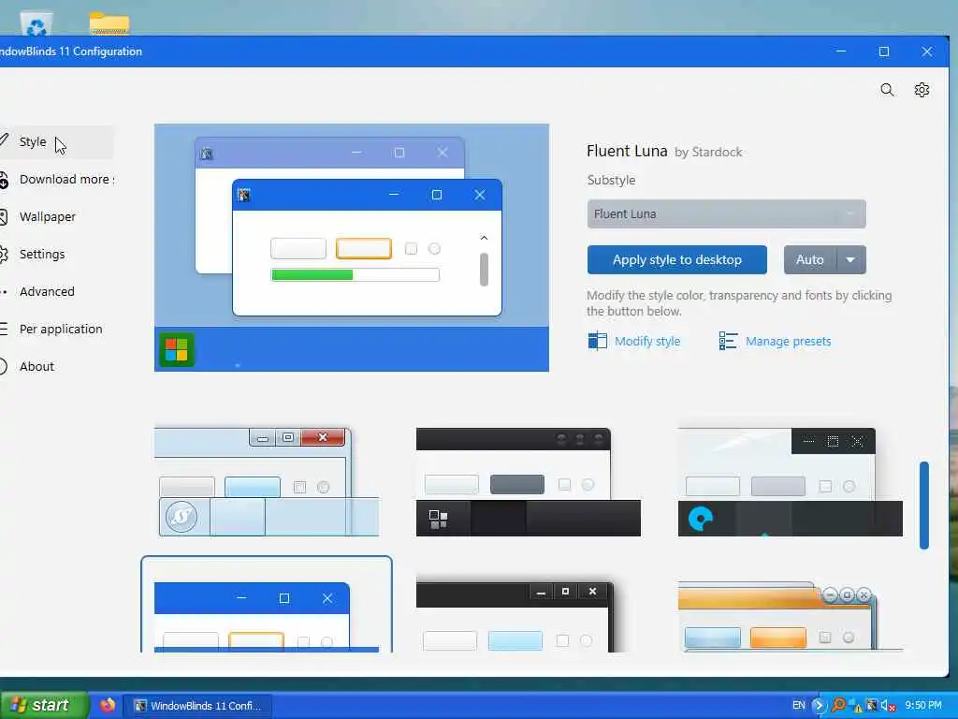Go to the Style section
The height and width of the screenshot is (719, 958).
(x=56, y=142)
